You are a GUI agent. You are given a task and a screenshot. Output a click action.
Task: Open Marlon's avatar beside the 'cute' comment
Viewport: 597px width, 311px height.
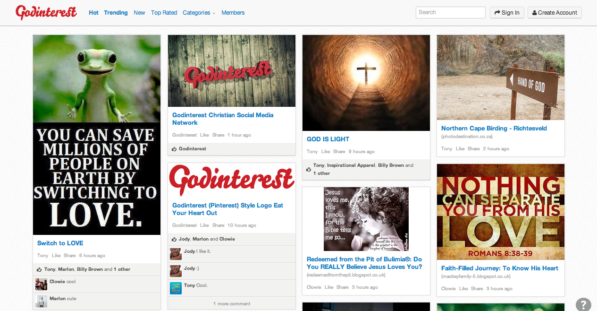(41, 301)
